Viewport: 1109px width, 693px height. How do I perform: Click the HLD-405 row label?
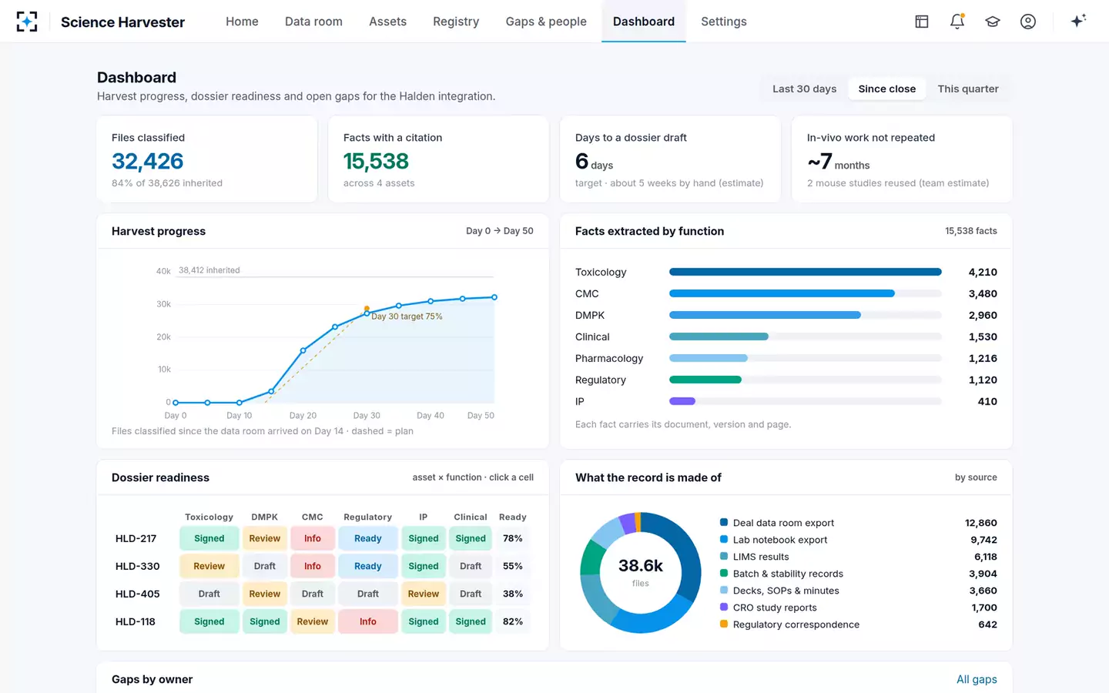[x=138, y=594]
